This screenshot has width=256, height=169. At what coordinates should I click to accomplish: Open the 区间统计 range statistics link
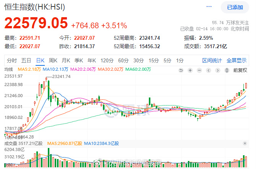(x=212, y=60)
